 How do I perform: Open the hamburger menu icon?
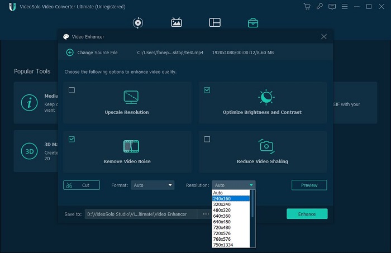(345, 7)
